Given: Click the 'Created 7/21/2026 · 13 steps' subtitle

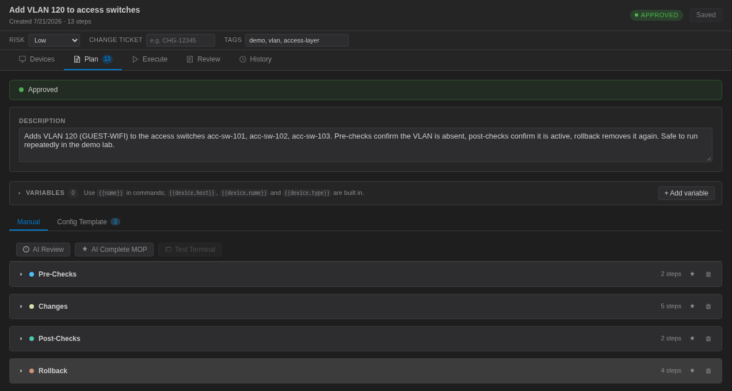Looking at the screenshot, I should coord(50,21).
